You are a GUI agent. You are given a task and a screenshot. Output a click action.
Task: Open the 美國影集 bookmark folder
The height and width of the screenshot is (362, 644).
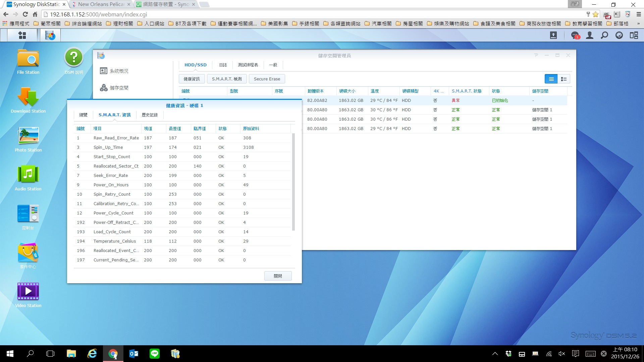coord(274,23)
